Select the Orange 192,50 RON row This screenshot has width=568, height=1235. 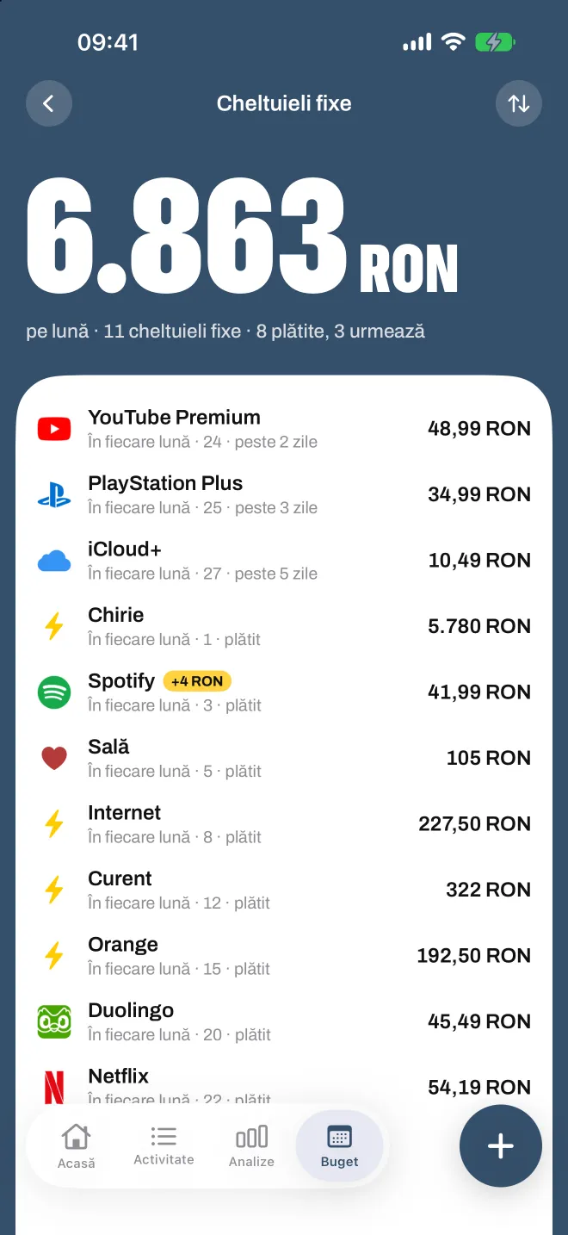coord(284,956)
